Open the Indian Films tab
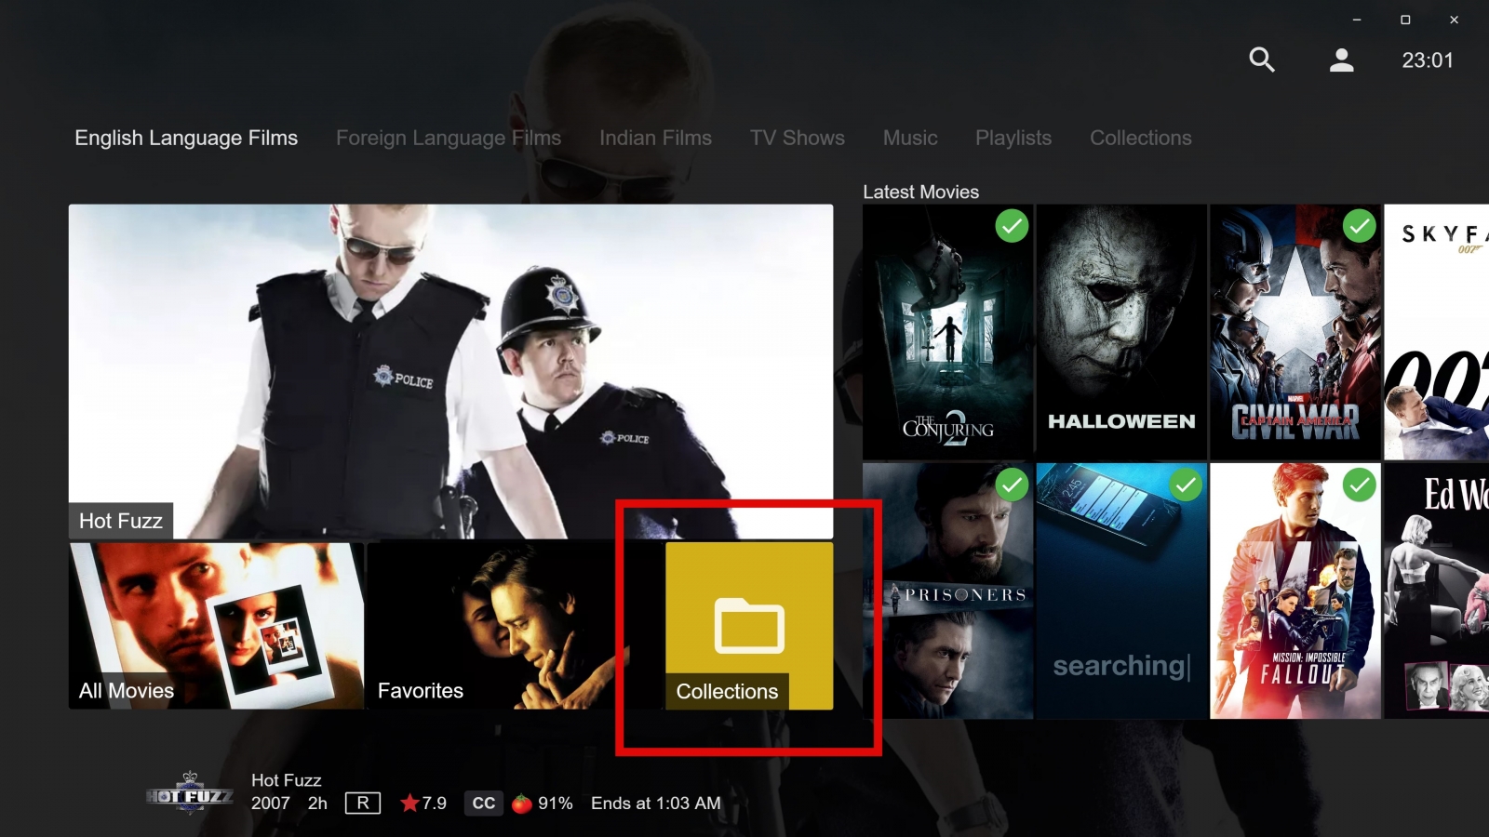 click(655, 138)
